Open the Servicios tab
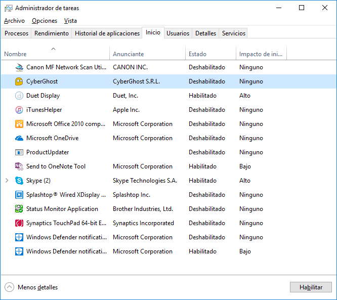 coord(234,33)
